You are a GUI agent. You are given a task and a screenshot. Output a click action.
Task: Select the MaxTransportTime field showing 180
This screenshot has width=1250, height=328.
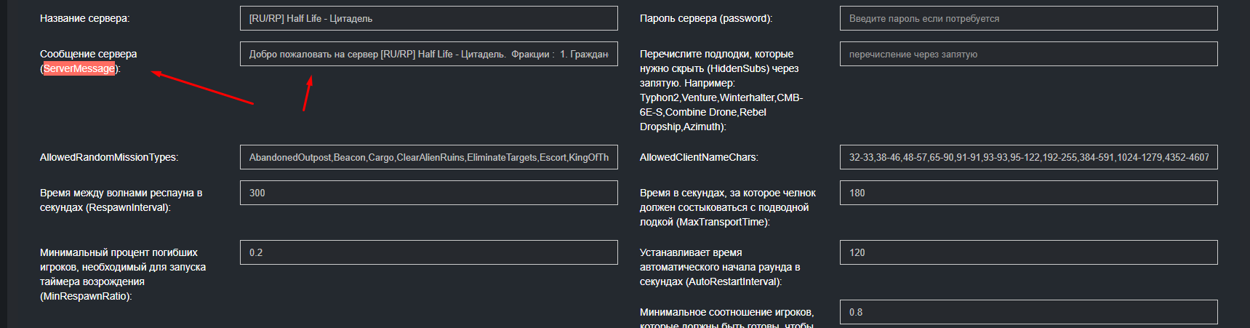point(1028,193)
